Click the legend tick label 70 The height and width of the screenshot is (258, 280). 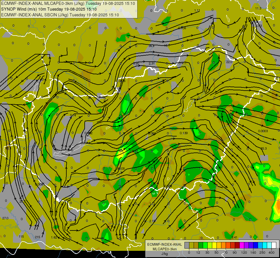(x=226, y=253)
